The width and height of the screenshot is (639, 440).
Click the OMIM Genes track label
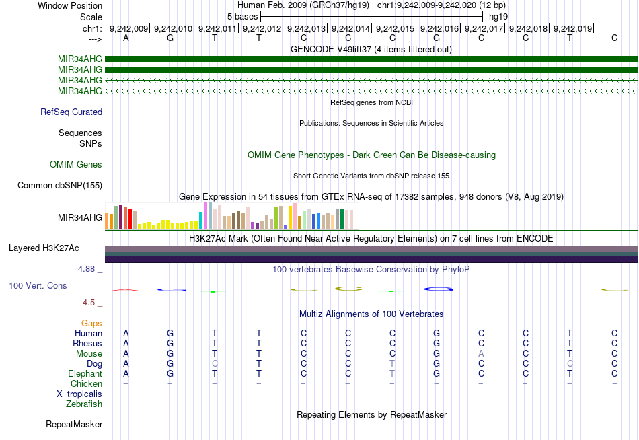click(76, 164)
